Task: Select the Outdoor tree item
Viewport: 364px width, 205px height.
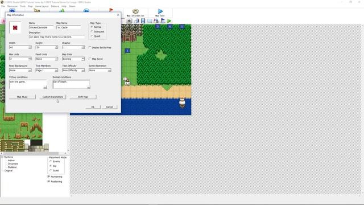Action: coord(13,167)
